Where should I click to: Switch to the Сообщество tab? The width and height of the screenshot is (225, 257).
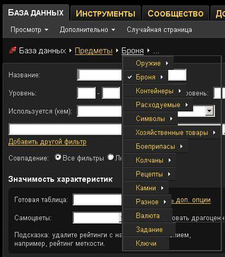click(176, 13)
